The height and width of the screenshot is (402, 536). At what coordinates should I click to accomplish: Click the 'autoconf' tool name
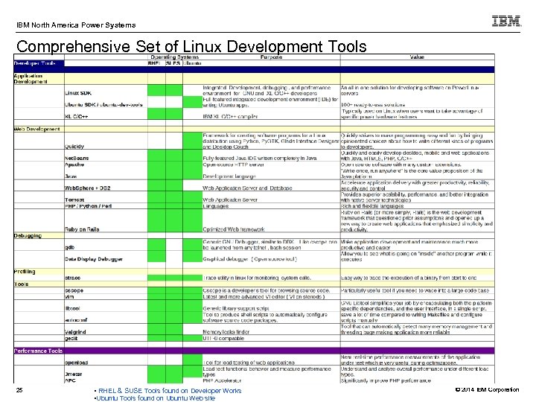(76, 320)
